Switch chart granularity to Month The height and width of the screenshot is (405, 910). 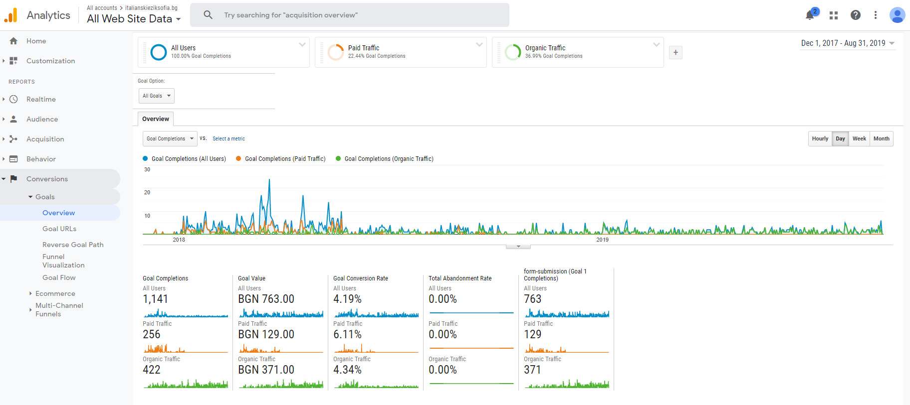[x=881, y=138]
